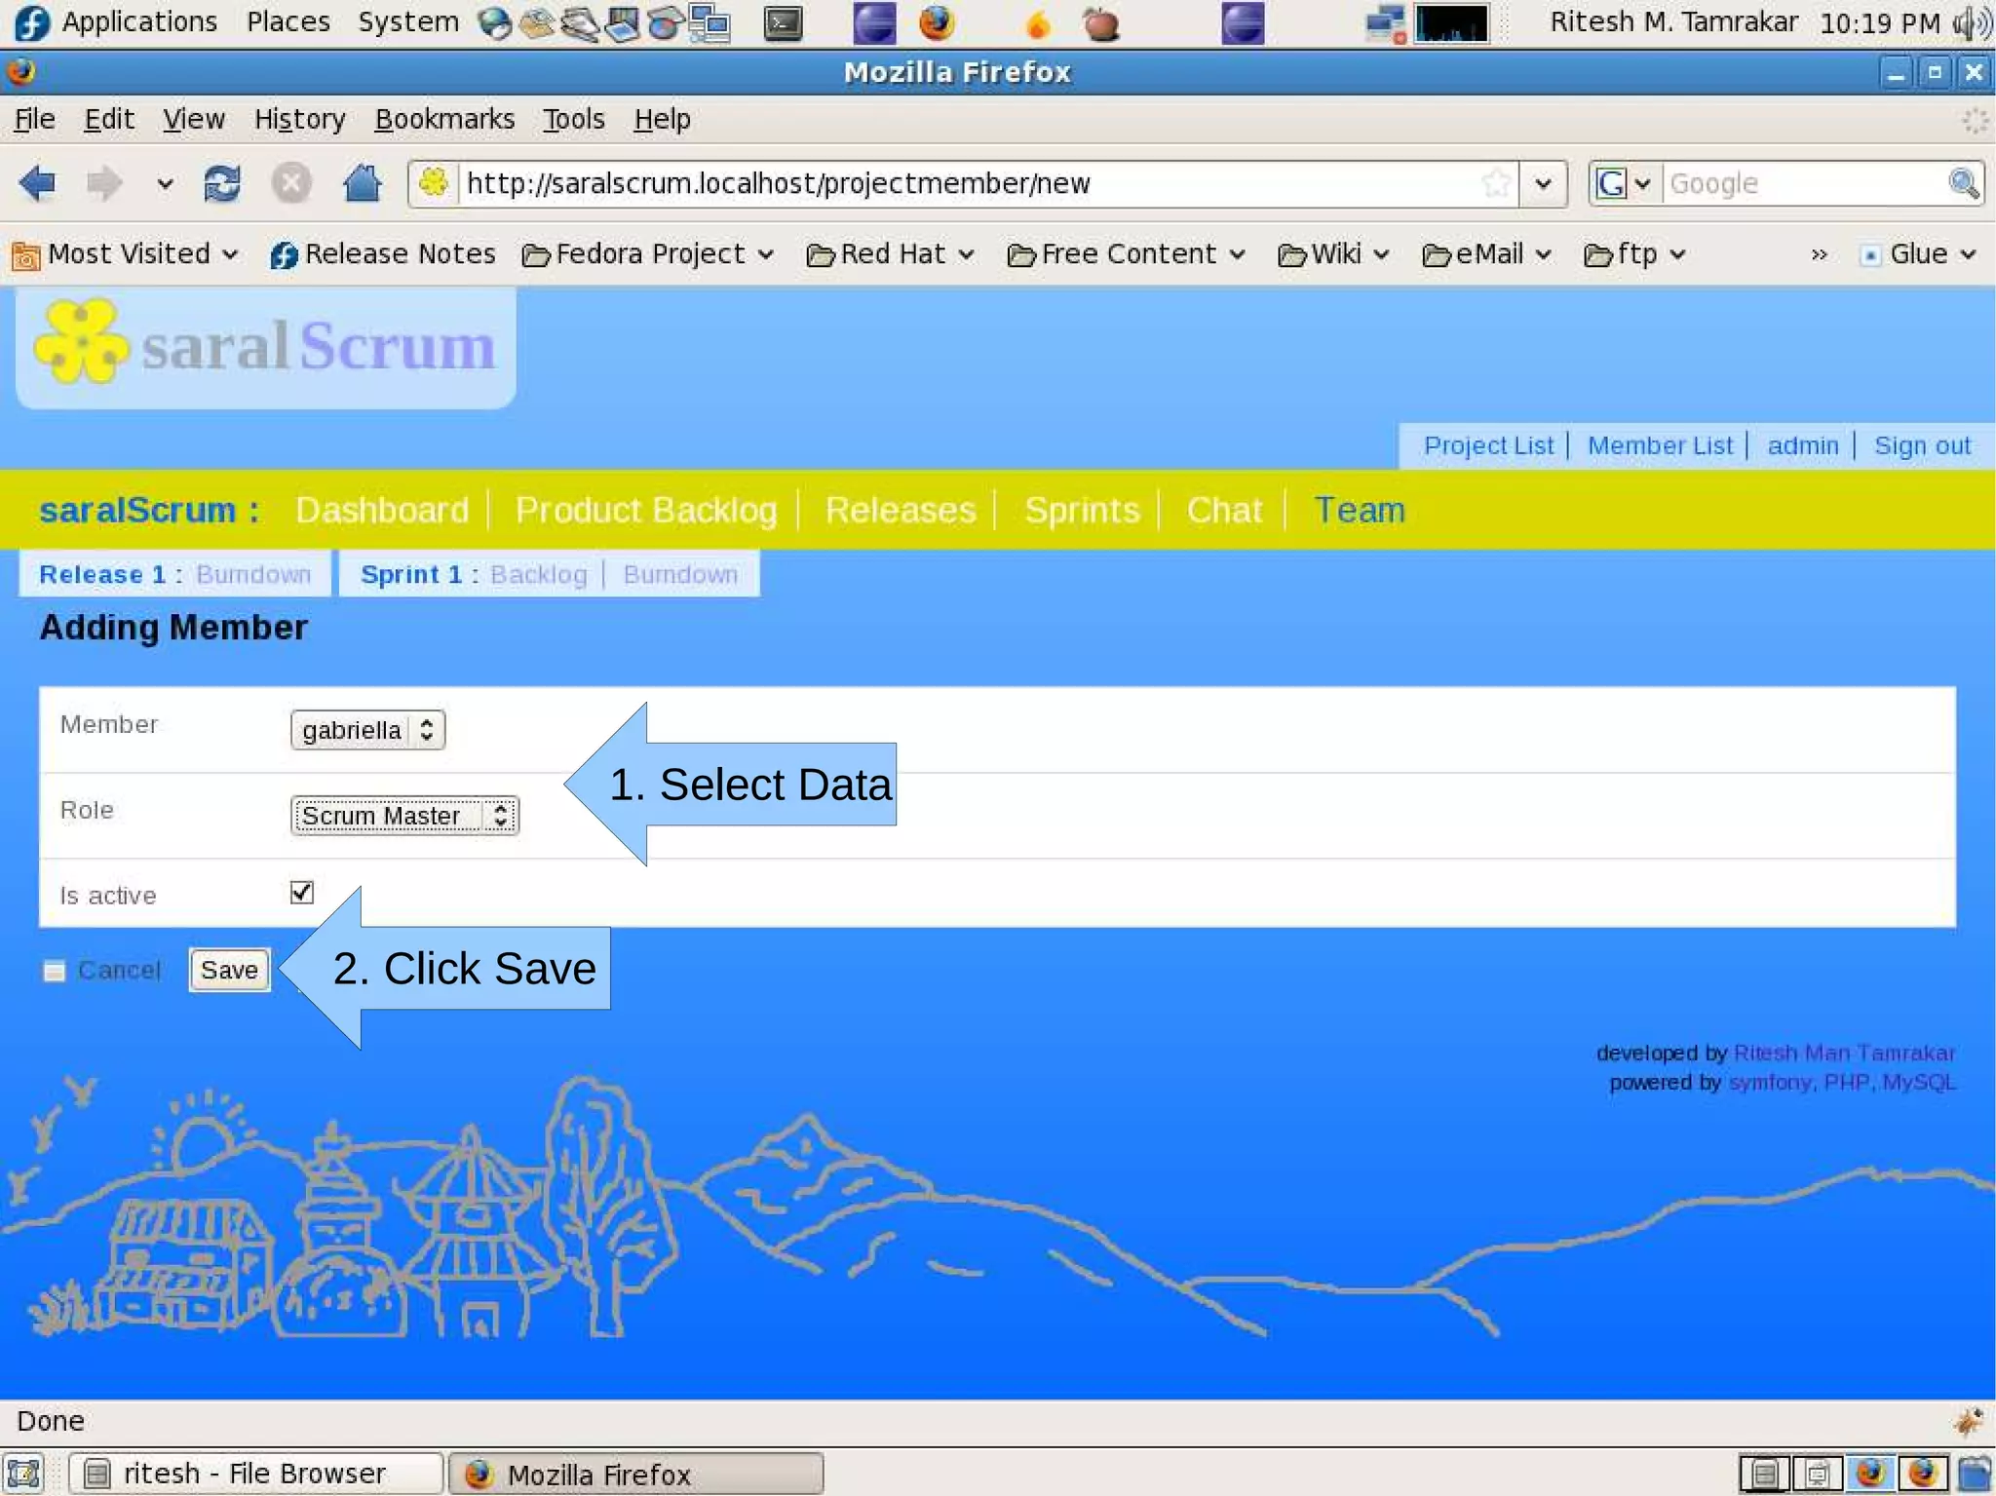Click the Cancel link

(x=119, y=971)
